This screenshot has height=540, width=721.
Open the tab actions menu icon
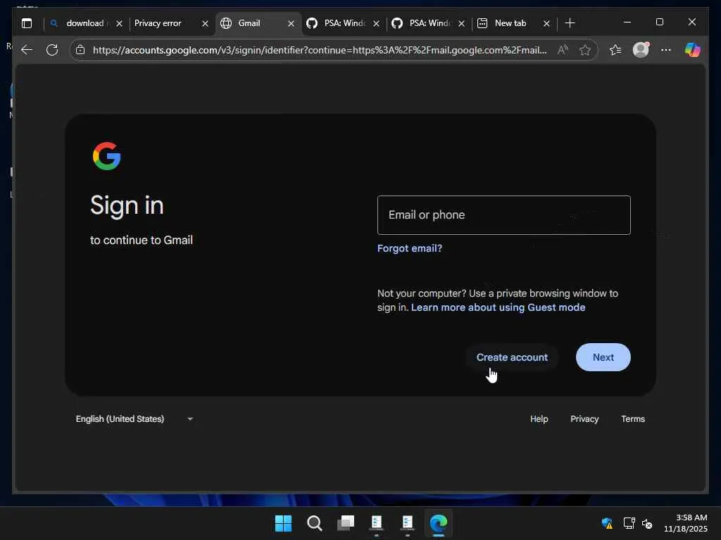tap(27, 23)
